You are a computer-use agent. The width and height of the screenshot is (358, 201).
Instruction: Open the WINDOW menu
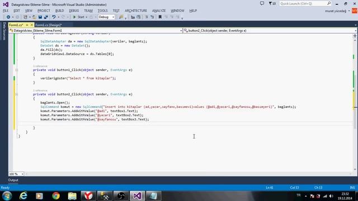(177, 11)
